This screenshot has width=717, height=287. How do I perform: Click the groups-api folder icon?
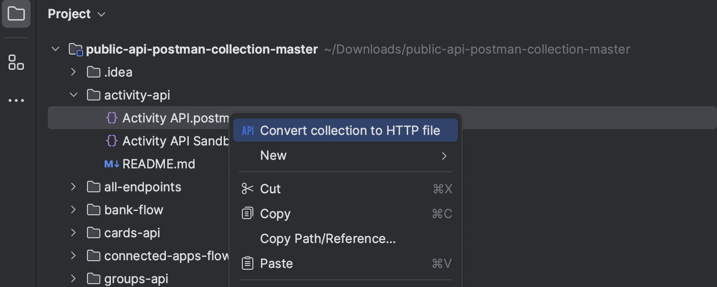[93, 279]
